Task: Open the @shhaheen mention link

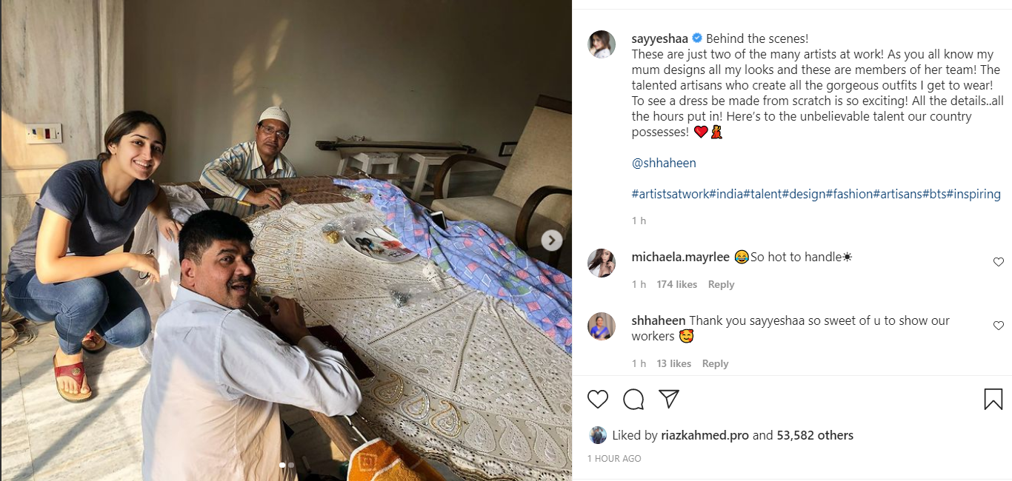Action: [664, 163]
